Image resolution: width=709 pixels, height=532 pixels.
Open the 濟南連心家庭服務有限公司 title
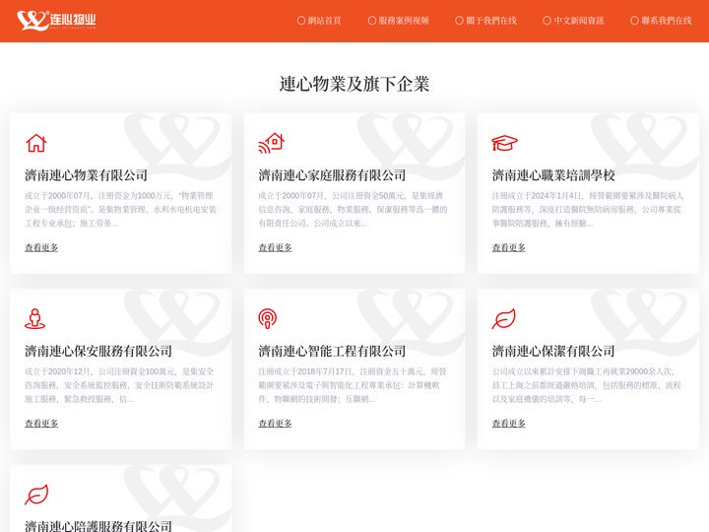tap(332, 175)
